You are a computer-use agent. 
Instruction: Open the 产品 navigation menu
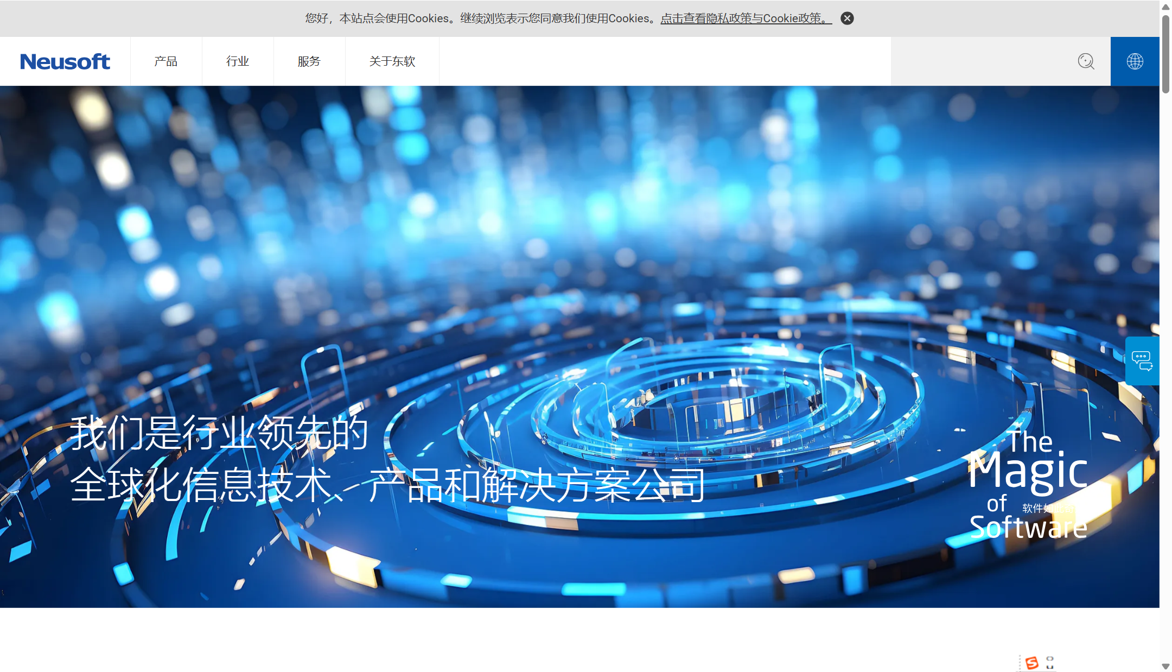click(x=166, y=61)
